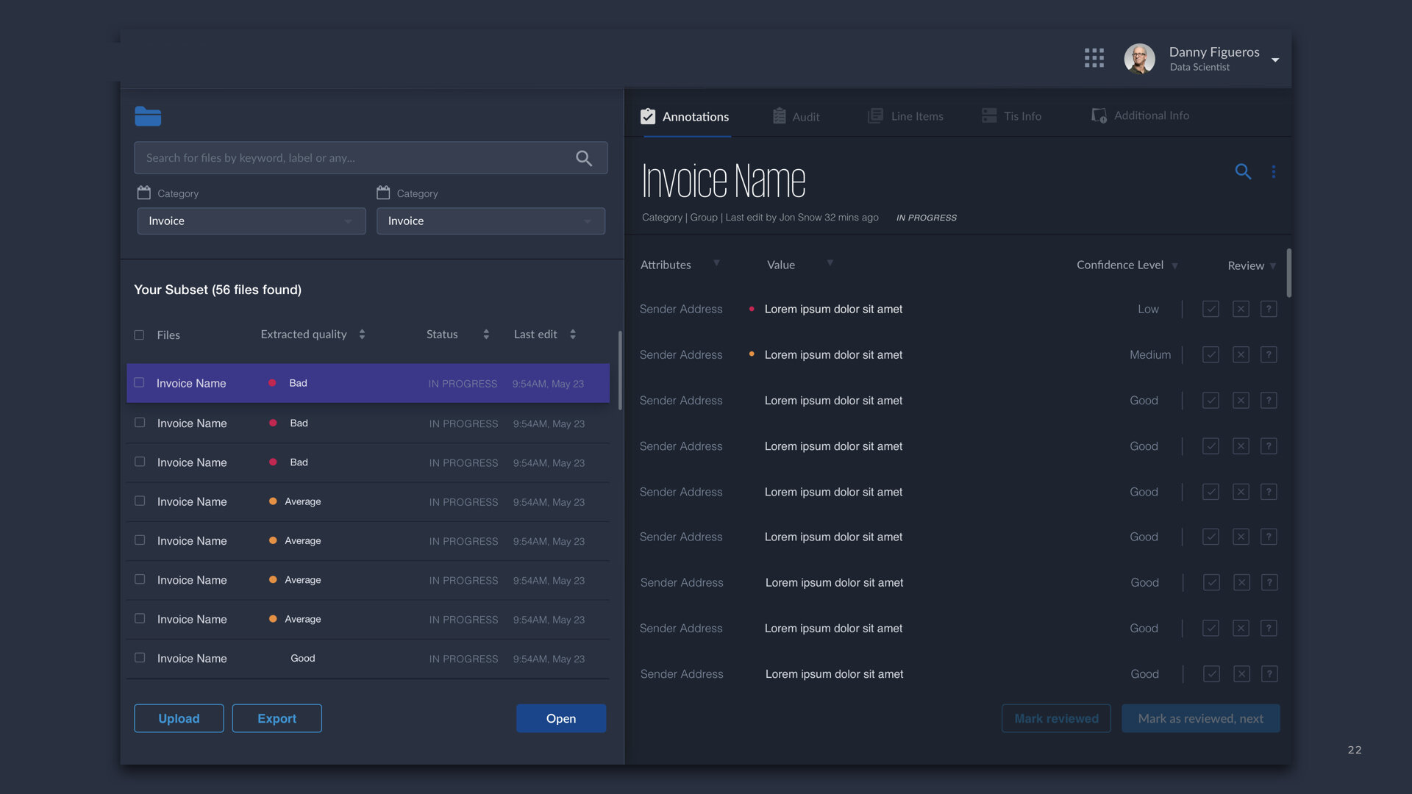Switch to the Line Items tab

[905, 116]
